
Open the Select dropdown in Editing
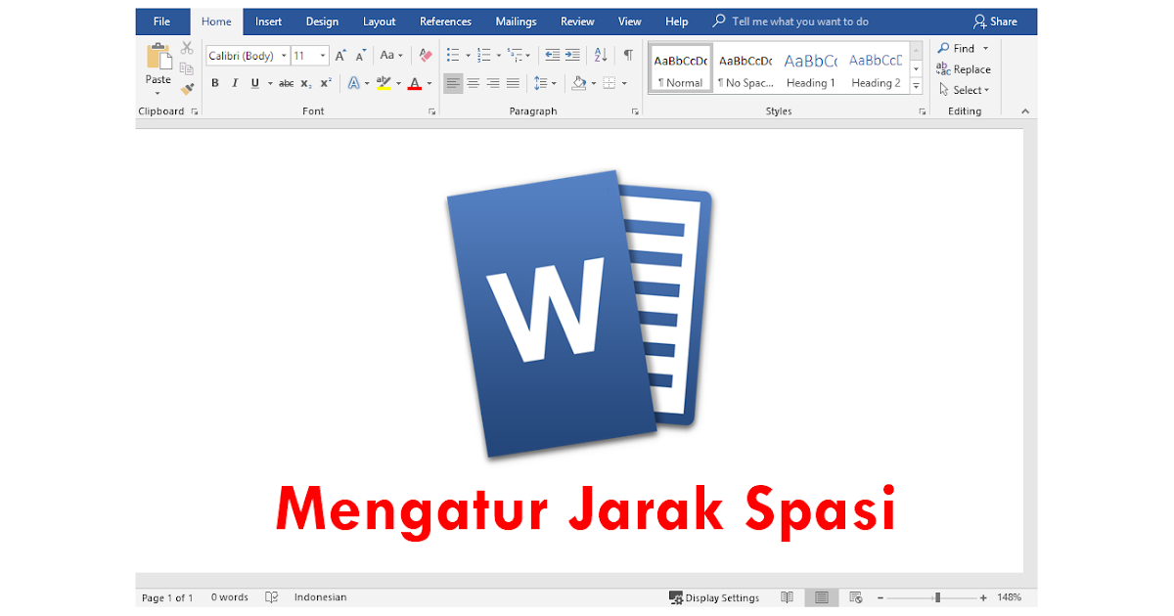965,90
